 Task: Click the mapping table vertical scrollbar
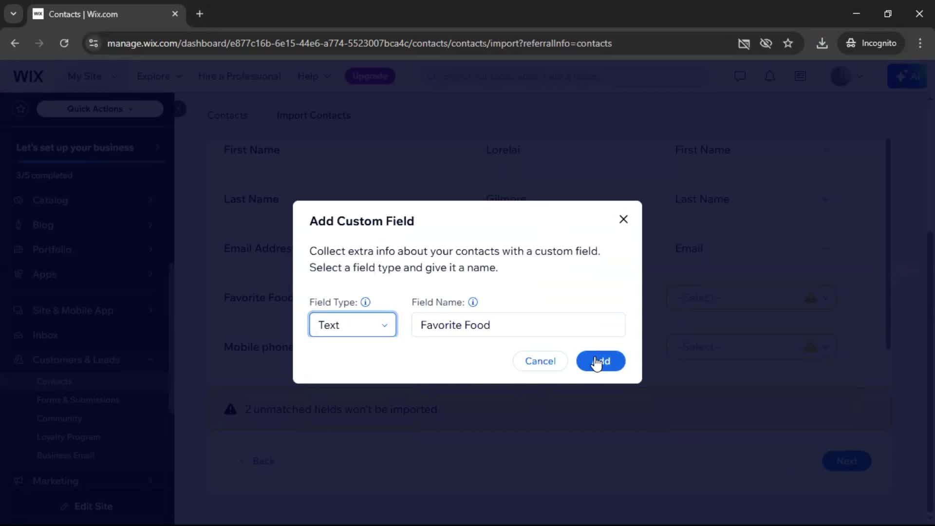point(888,244)
